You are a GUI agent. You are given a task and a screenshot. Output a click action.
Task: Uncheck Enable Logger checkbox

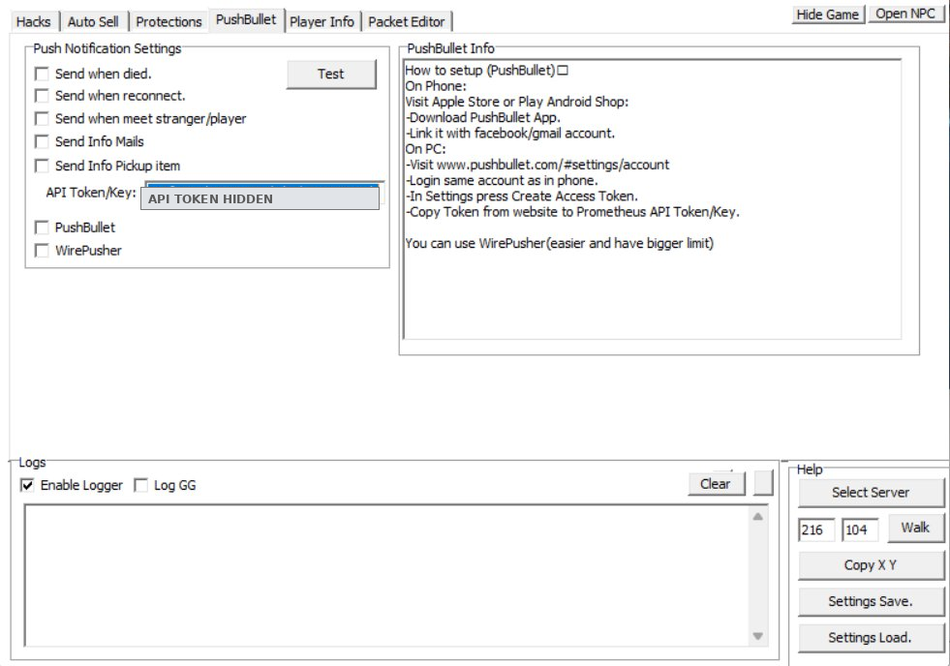coord(27,485)
